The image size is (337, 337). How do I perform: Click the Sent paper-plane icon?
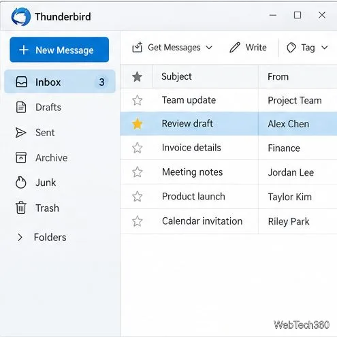[x=20, y=133]
